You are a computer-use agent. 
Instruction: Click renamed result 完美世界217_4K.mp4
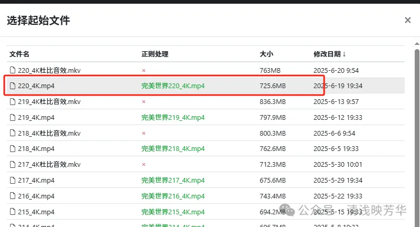click(173, 180)
